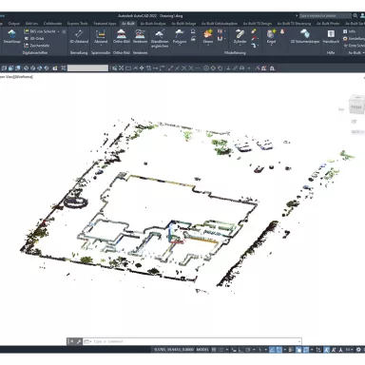Open the Handbuch help
The width and height of the screenshot is (365, 365).
pyautogui.click(x=331, y=36)
